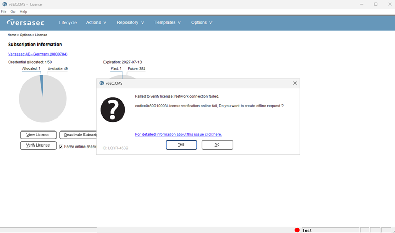Select the Lifecycle navigation item
The width and height of the screenshot is (395, 233).
point(68,23)
